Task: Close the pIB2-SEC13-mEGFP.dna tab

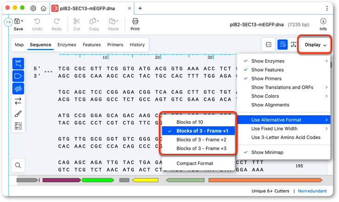Action: pyautogui.click(x=129, y=8)
